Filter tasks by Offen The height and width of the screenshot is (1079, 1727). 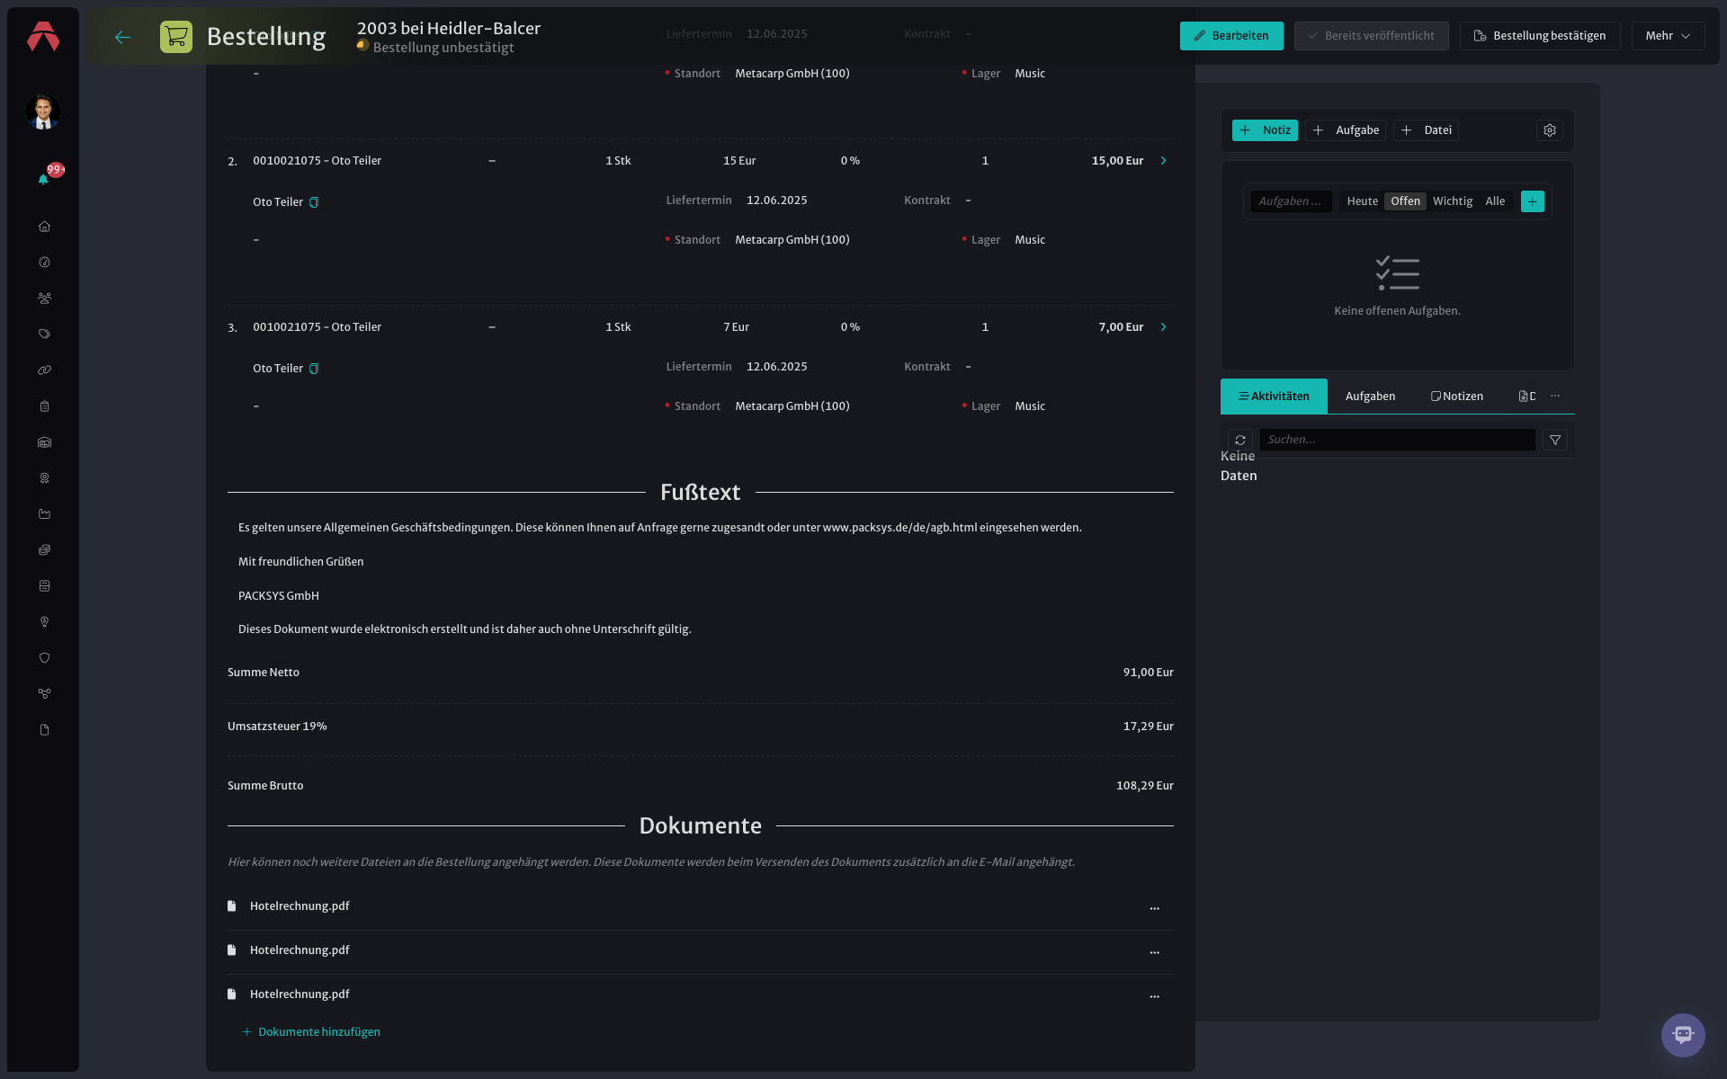[x=1405, y=201]
